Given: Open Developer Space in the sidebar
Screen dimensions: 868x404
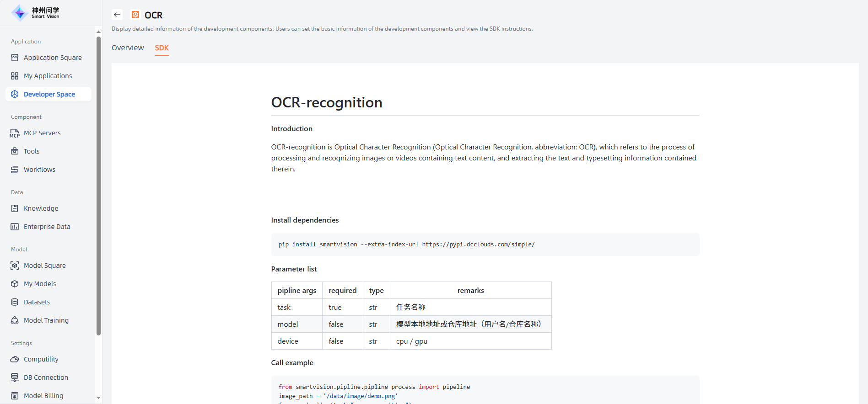Looking at the screenshot, I should point(49,94).
